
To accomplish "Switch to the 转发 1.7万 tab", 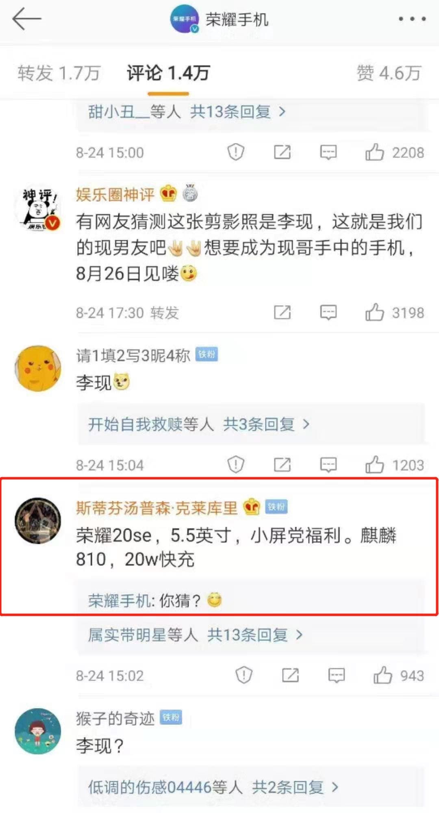I will (x=59, y=73).
